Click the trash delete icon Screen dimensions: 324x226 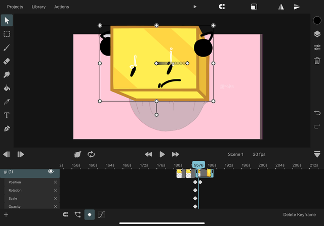317,61
